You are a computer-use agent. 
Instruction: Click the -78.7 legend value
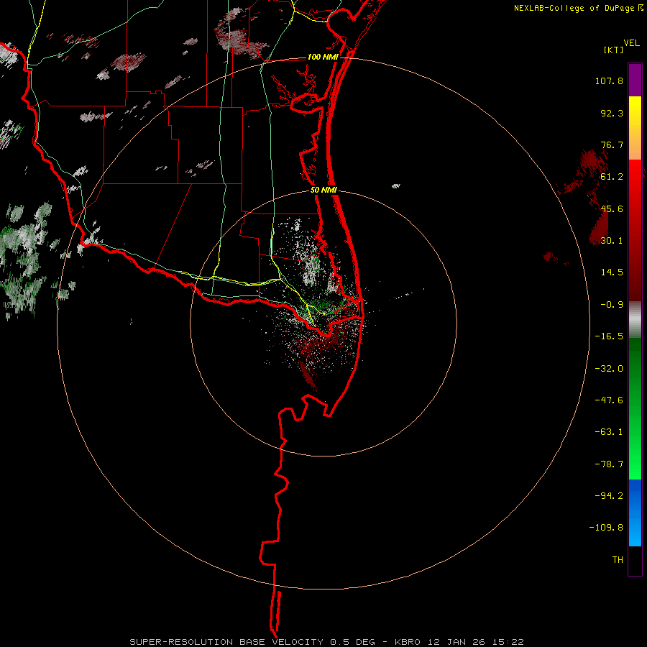(x=609, y=464)
